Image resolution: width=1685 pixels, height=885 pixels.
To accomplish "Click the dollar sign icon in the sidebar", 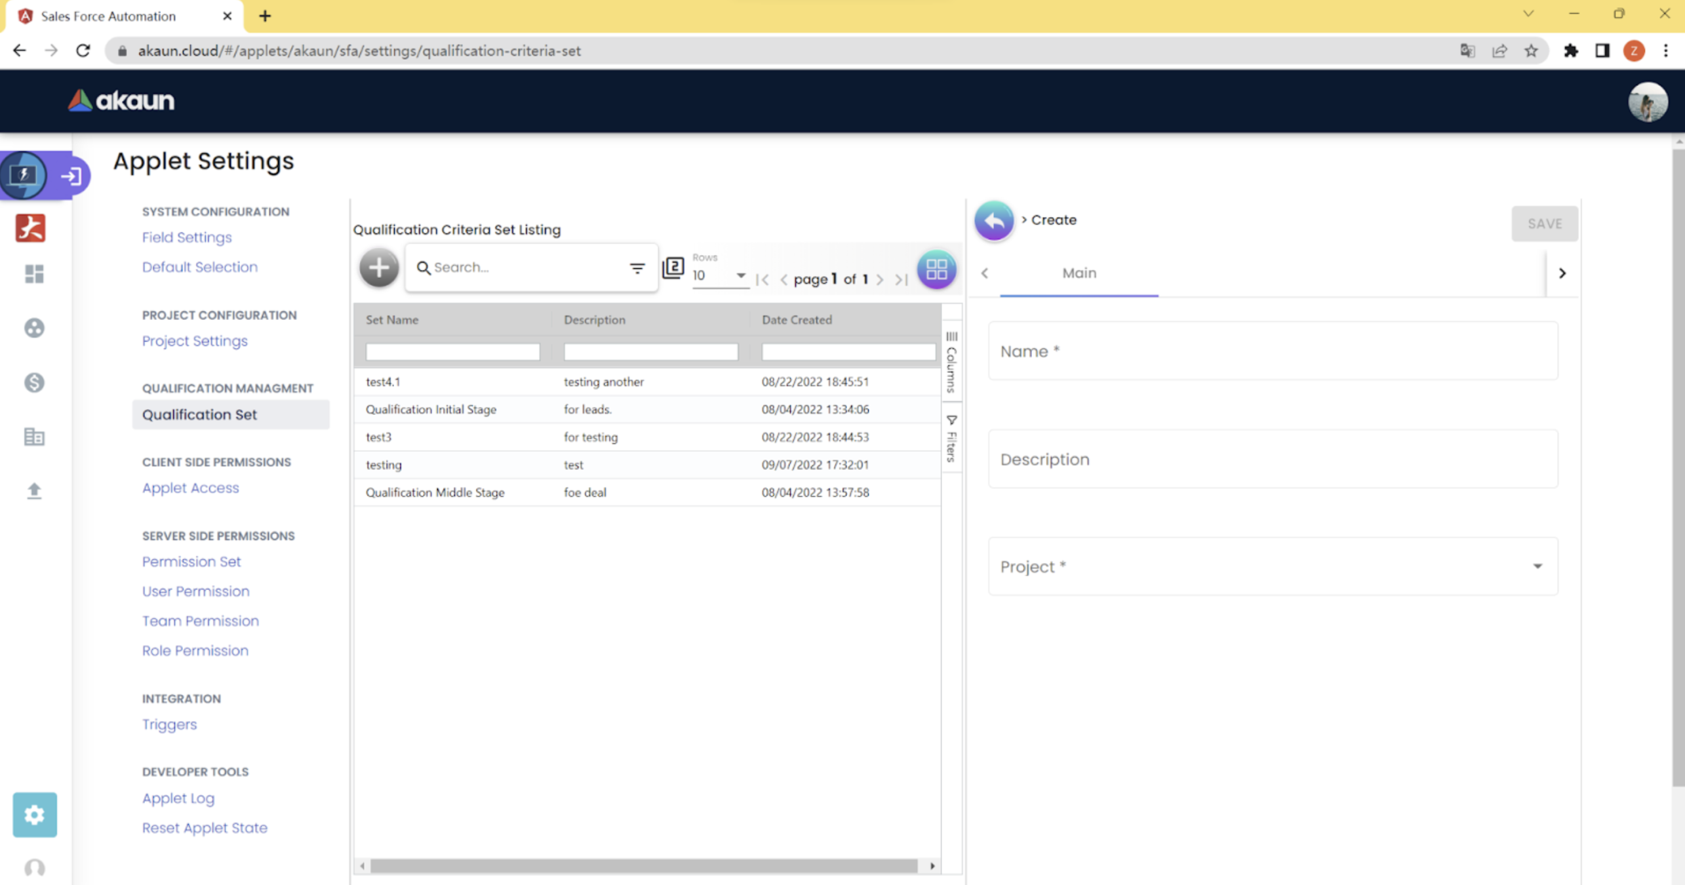I will (34, 382).
